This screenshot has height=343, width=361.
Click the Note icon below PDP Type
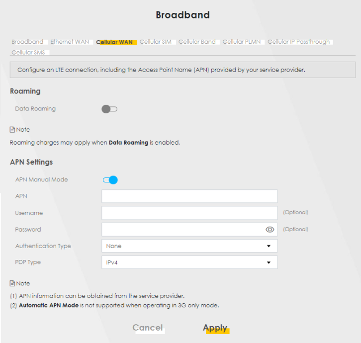(13, 283)
